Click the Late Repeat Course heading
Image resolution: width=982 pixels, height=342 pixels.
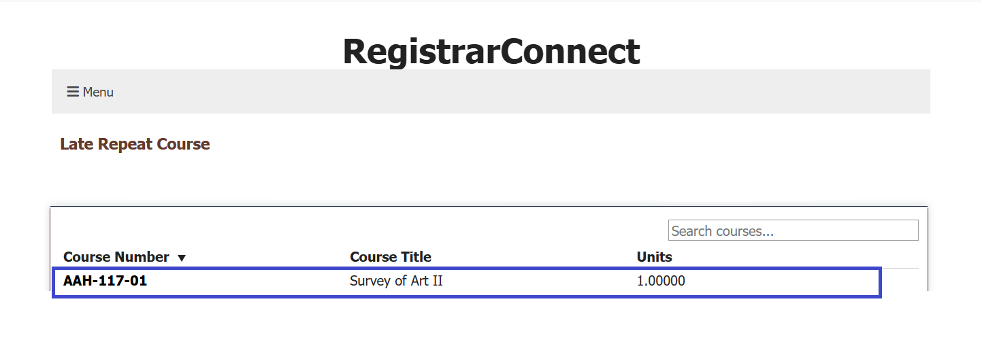pyautogui.click(x=135, y=144)
